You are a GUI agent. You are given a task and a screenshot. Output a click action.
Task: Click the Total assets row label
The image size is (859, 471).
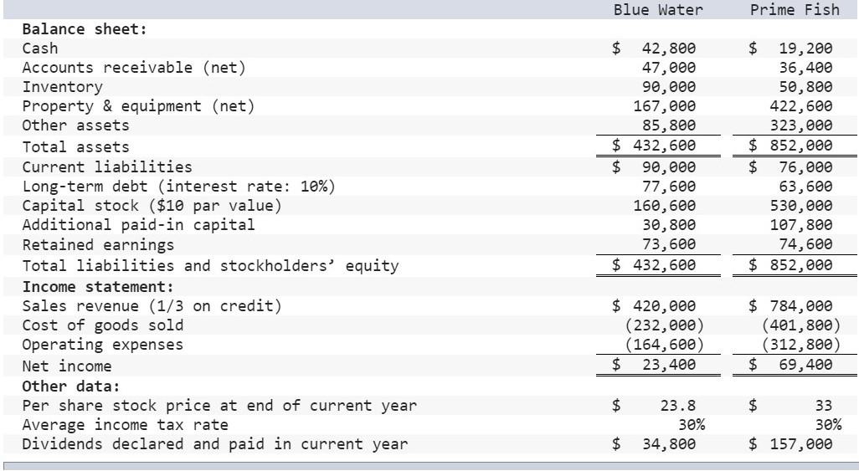click(75, 146)
